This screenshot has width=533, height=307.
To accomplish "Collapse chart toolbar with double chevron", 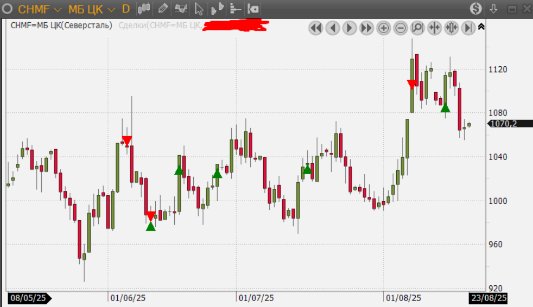I will tap(481, 26).
